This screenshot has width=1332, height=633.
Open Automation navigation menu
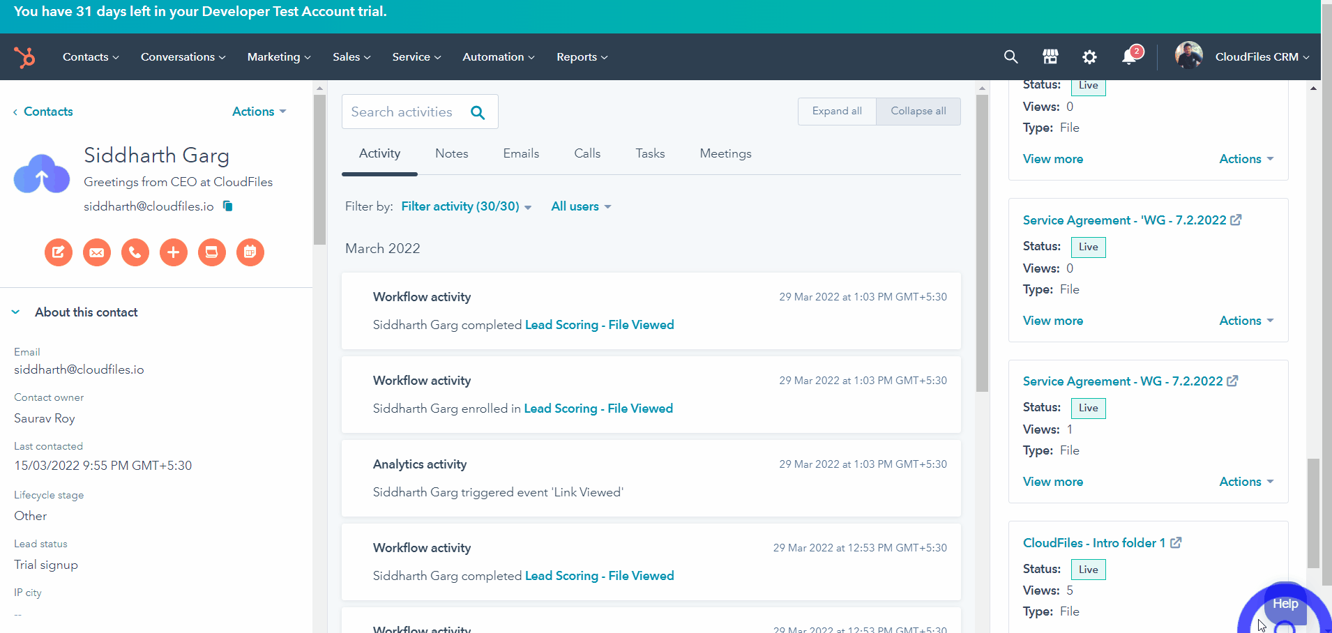tap(499, 57)
